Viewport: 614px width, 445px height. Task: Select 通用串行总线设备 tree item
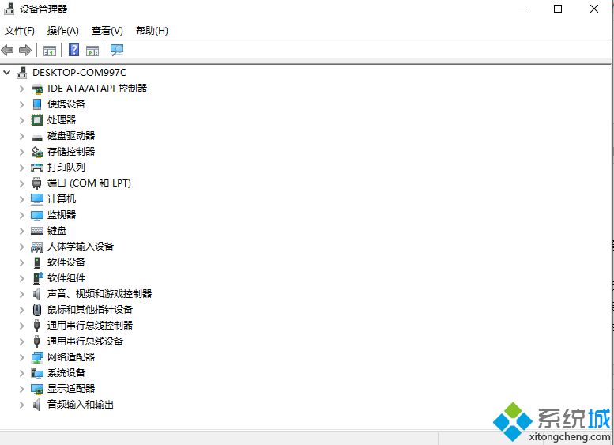coord(85,341)
